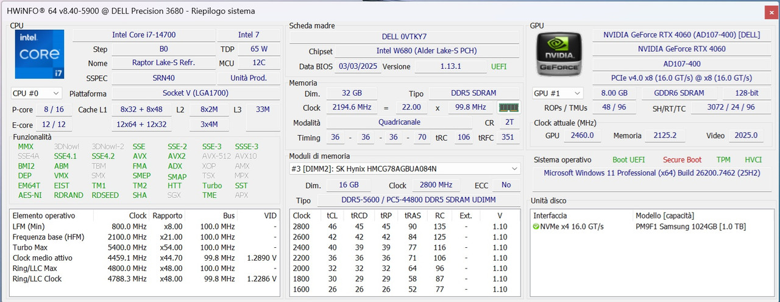Click the 12x64 + 12x32 cache field
780x302 pixels.
point(141,124)
